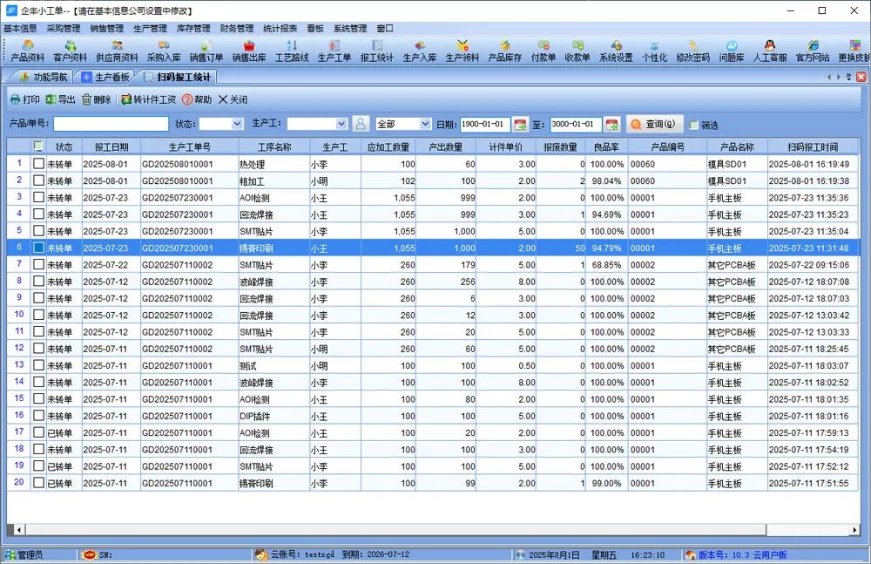This screenshot has height=564, width=871.
Task: Click the horizontal scrollbar thumb
Action: pyautogui.click(x=395, y=529)
